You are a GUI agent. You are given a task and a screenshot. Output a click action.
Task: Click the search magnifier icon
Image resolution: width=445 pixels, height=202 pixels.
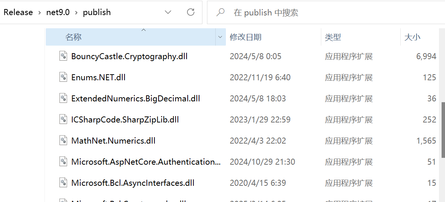click(220, 12)
